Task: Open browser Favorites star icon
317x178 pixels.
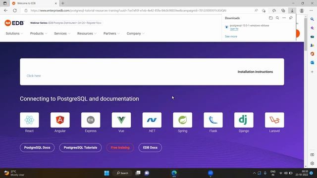Action: pyautogui.click(x=274, y=10)
